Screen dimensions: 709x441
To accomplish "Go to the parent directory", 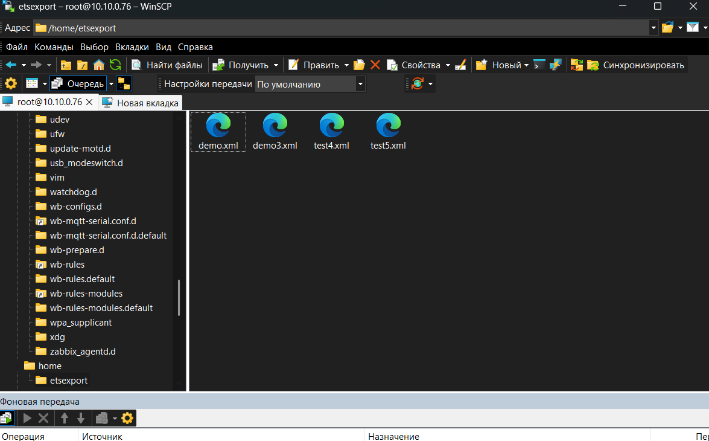I will click(x=66, y=65).
